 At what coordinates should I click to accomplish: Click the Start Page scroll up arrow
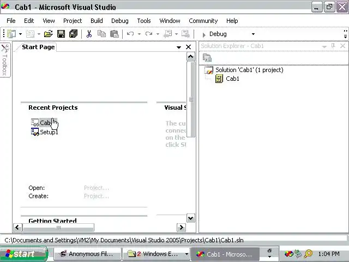[x=190, y=57]
